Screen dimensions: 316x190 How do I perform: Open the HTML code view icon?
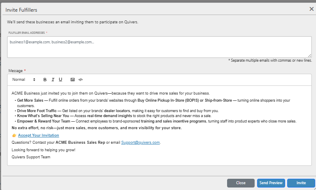(x=81, y=80)
